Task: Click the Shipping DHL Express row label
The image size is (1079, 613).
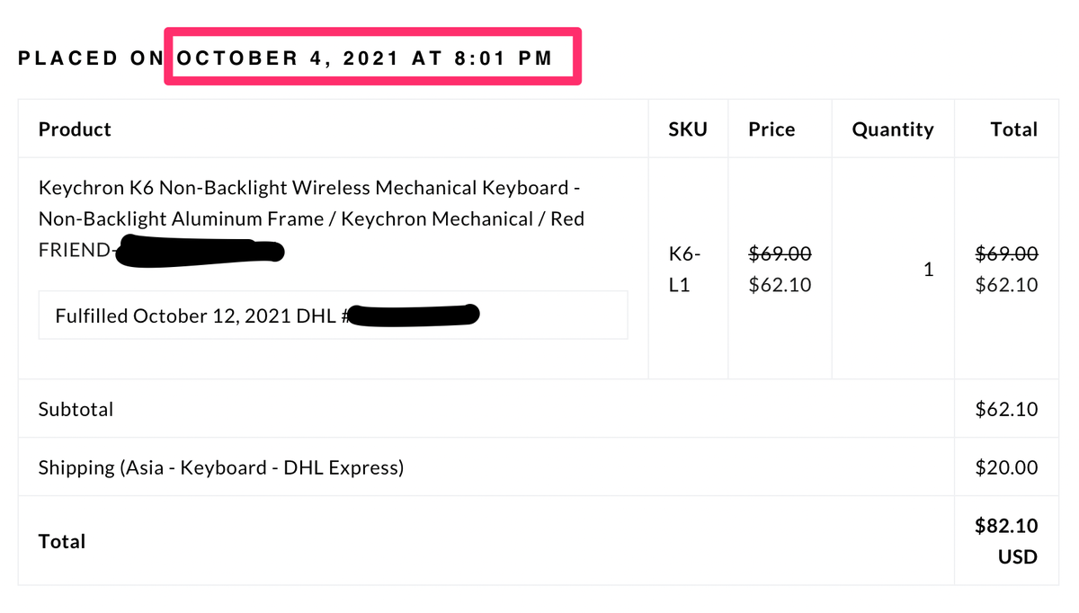Action: pyautogui.click(x=220, y=467)
